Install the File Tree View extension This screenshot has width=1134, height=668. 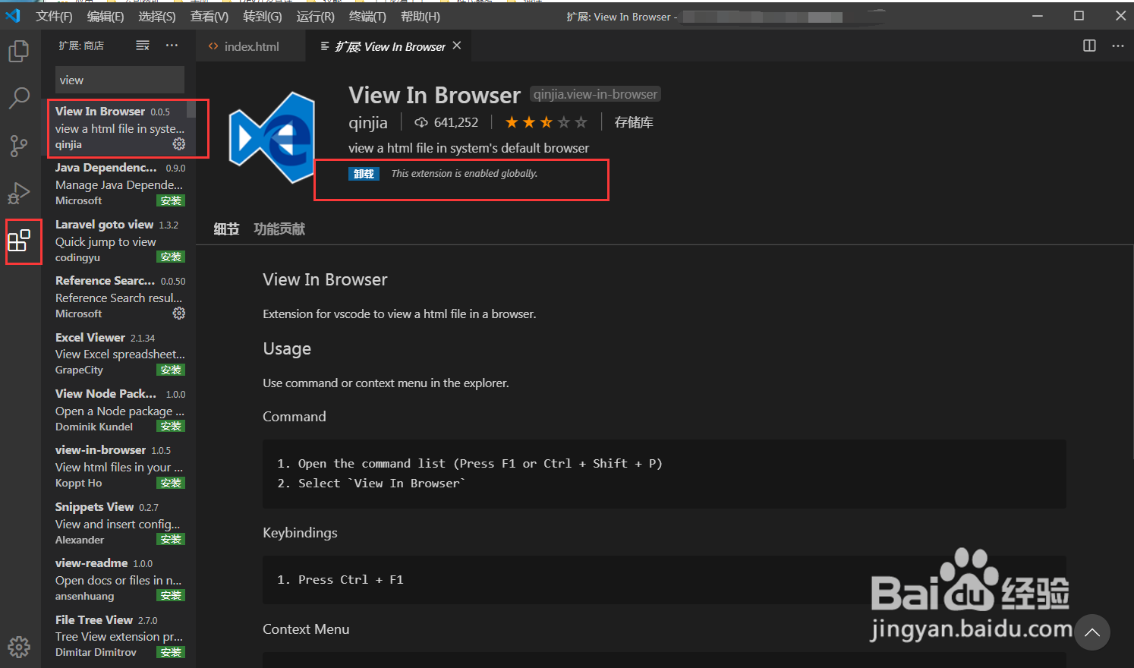pos(171,652)
